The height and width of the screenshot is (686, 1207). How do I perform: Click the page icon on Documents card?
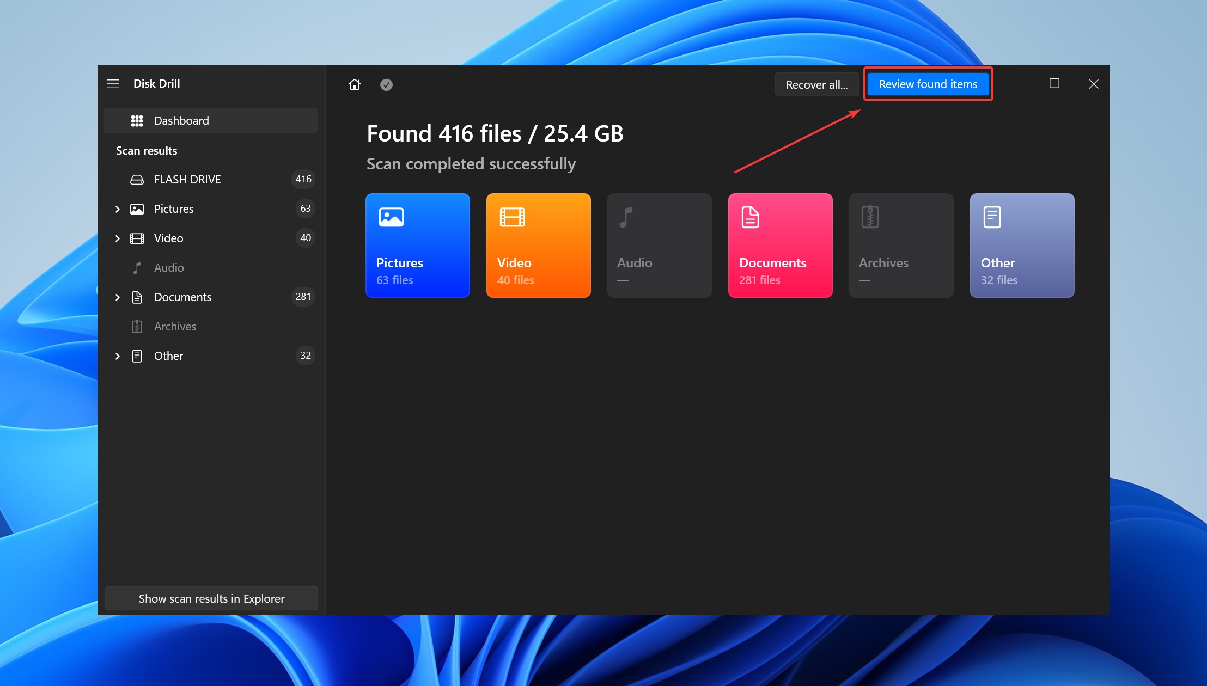click(750, 217)
